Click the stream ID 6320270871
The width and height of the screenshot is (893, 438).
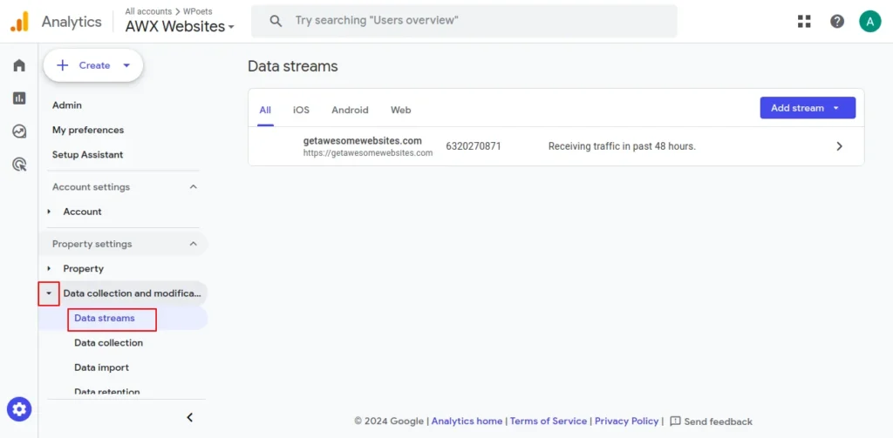474,146
